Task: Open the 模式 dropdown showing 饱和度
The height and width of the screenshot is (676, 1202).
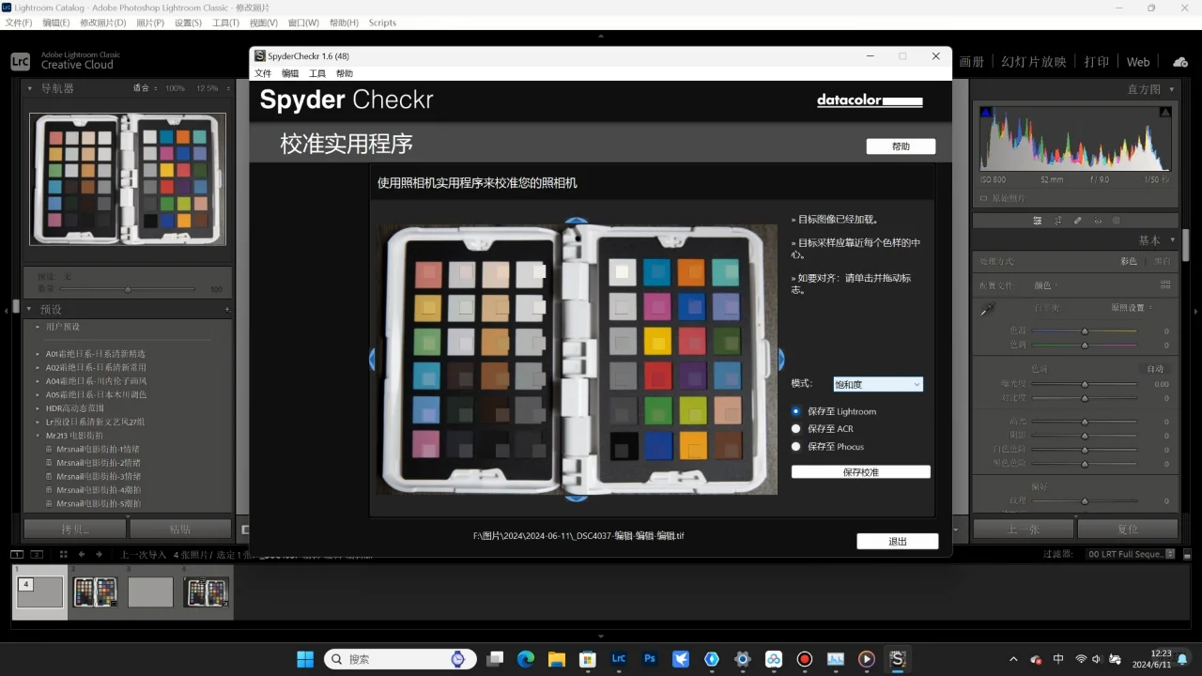Action: [x=878, y=384]
